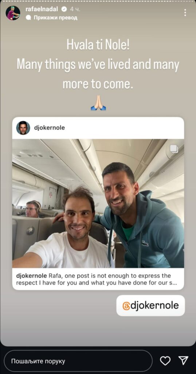Tap the praying hands emoji
Screen dimensions: 196x374
tap(98, 103)
